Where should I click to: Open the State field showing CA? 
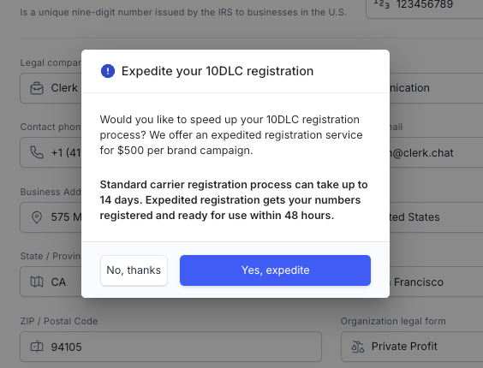click(51, 282)
